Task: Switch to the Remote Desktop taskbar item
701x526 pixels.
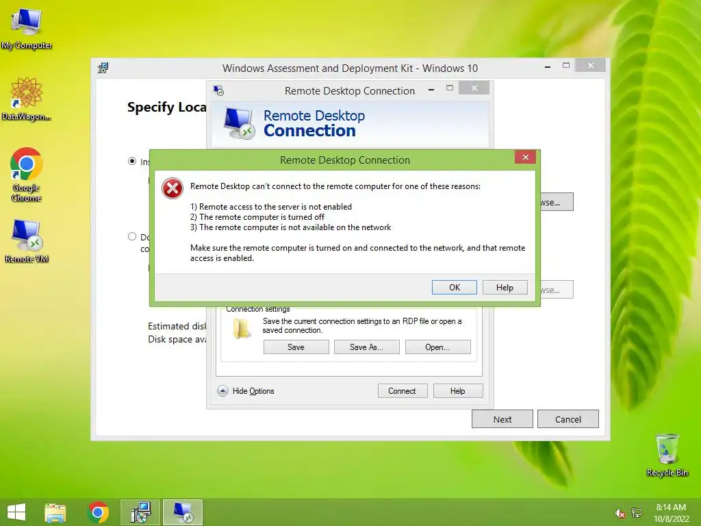Action: click(x=182, y=512)
